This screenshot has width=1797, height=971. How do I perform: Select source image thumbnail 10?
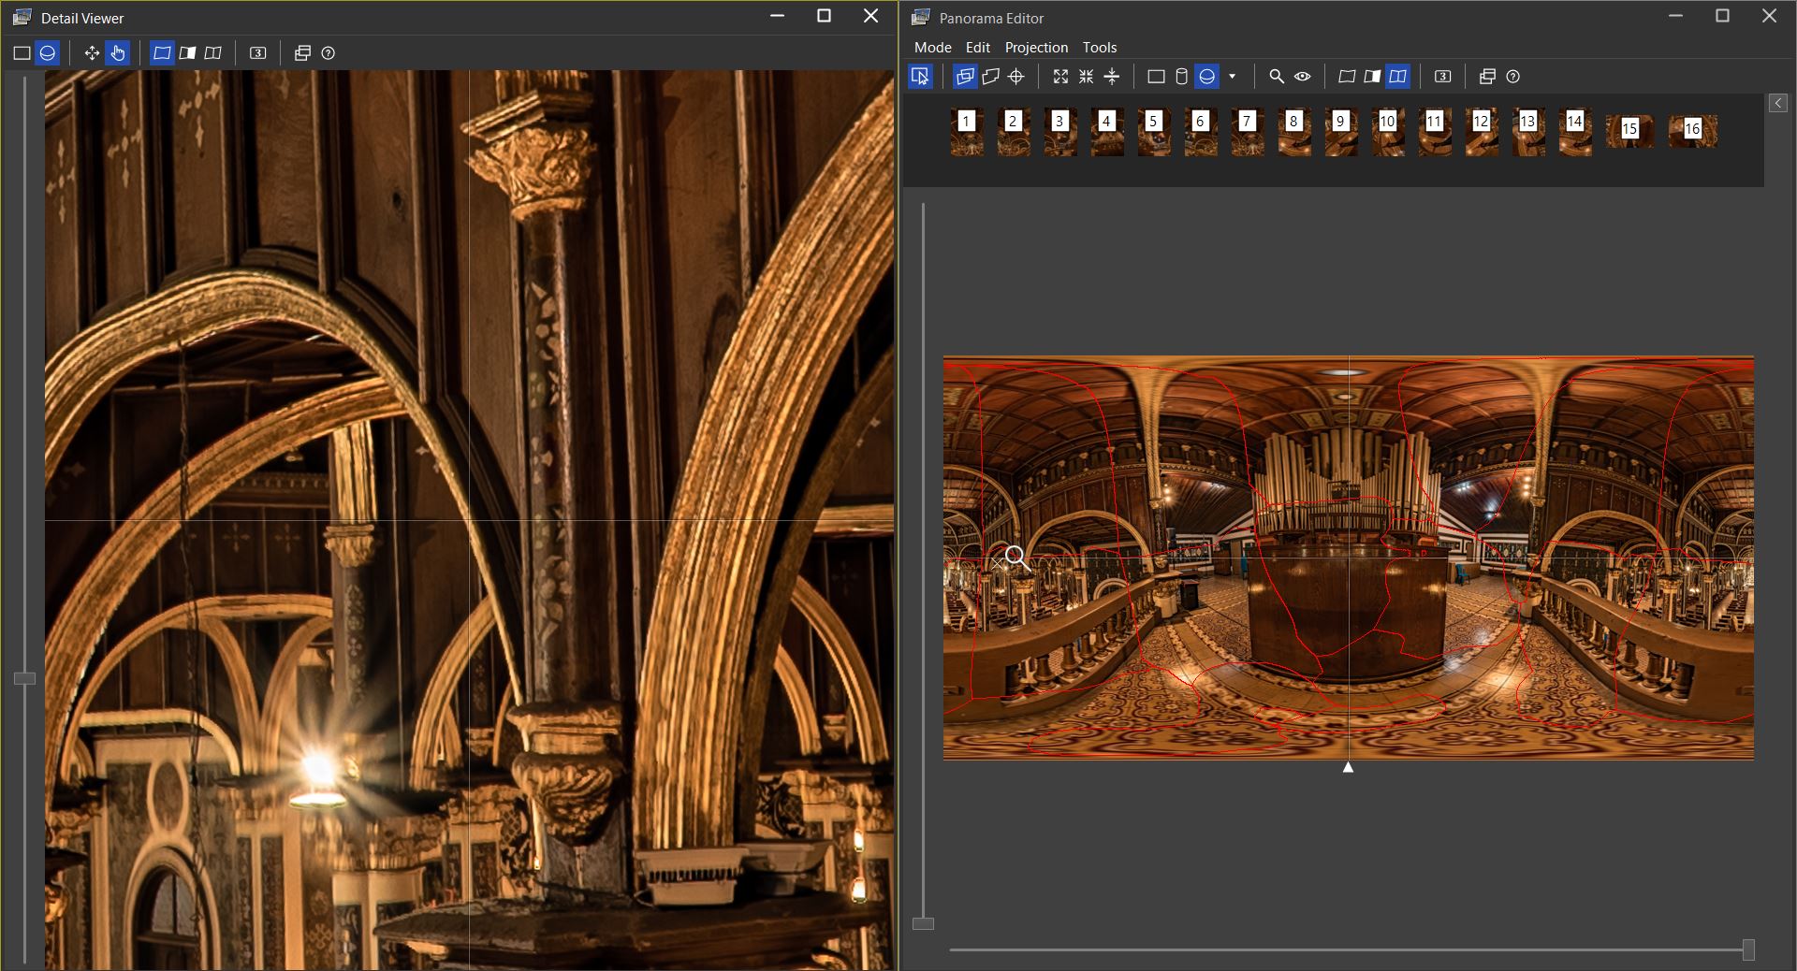point(1388,131)
